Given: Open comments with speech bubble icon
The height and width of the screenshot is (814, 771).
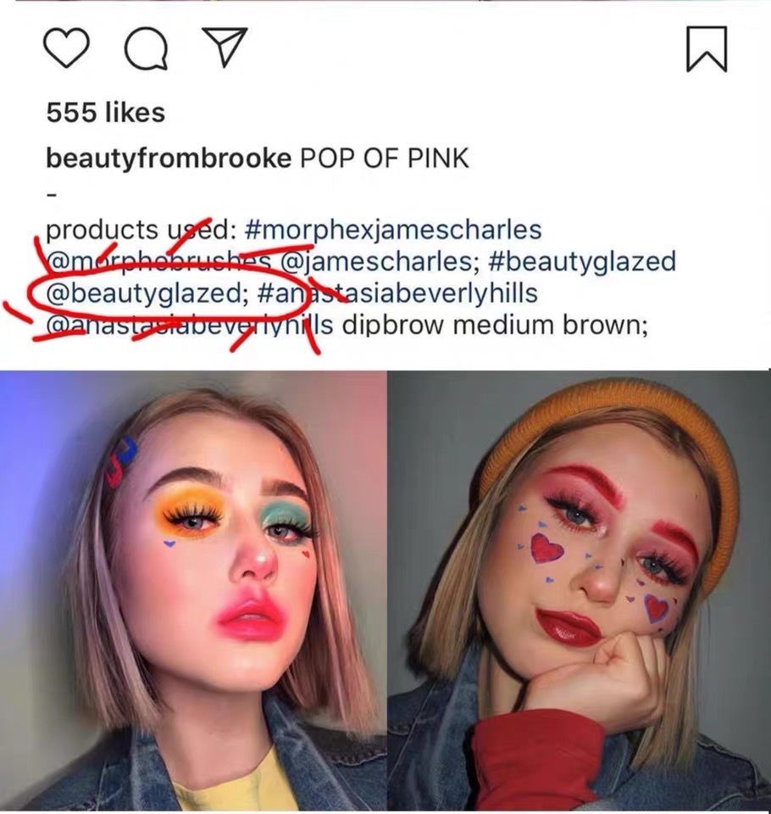Looking at the screenshot, I should click(147, 48).
